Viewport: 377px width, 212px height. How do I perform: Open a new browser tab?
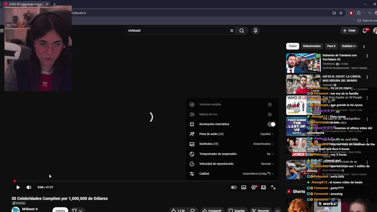point(54,4)
